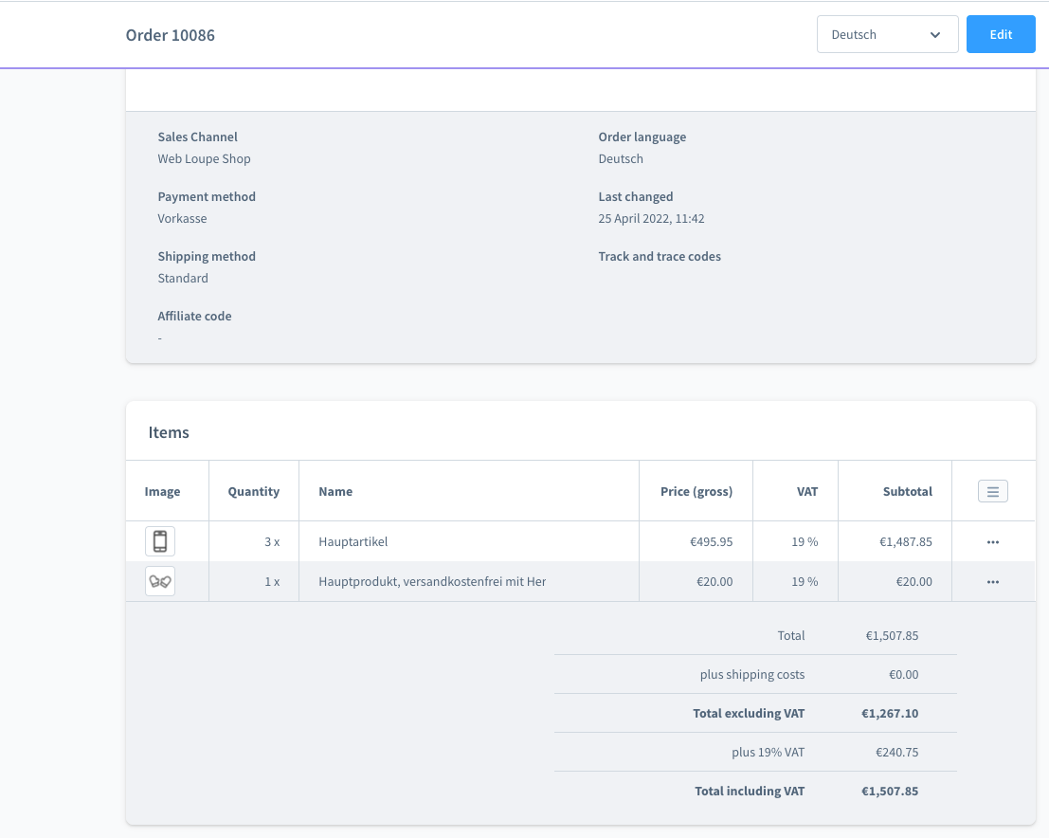Open the Hauptprodukt row three-dot menu

[x=993, y=582]
